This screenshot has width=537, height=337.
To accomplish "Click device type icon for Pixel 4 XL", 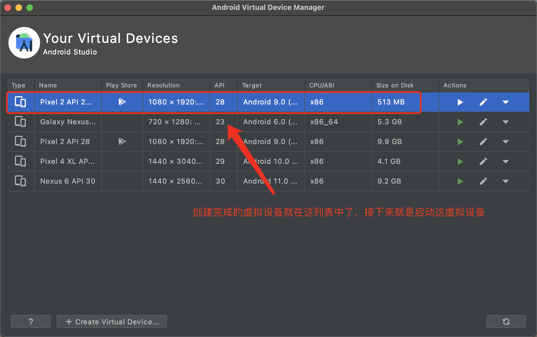I will 20,161.
